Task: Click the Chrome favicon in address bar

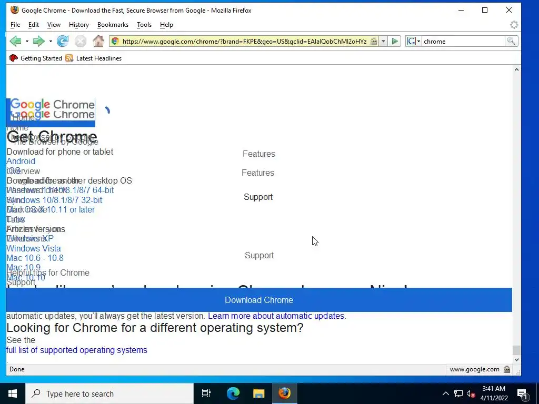Action: coord(115,41)
